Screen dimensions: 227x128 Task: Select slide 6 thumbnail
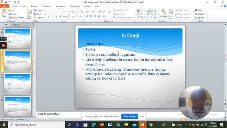pyautogui.click(x=17, y=84)
